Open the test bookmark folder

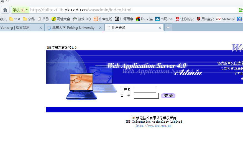(x=15, y=19)
